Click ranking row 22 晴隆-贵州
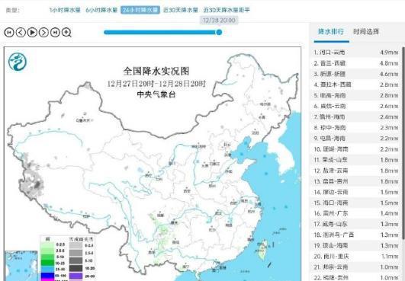Viewport: 405px width, 281px height. pyautogui.click(x=356, y=277)
